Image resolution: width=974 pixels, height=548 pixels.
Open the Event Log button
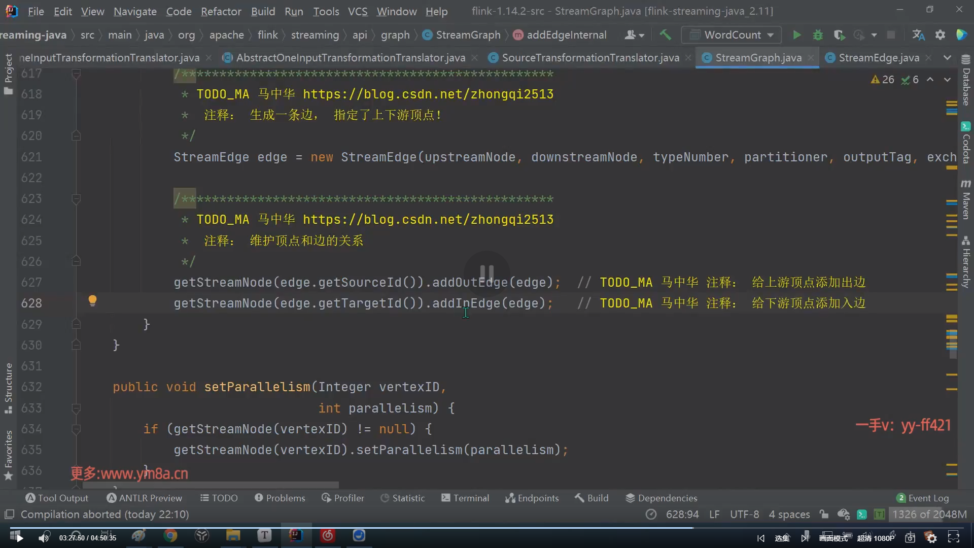[923, 498]
